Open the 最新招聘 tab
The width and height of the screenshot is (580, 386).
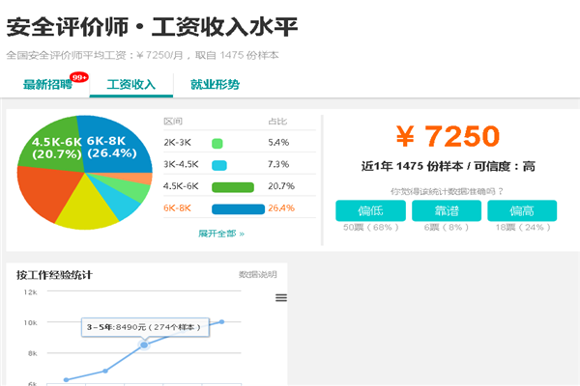(x=47, y=85)
